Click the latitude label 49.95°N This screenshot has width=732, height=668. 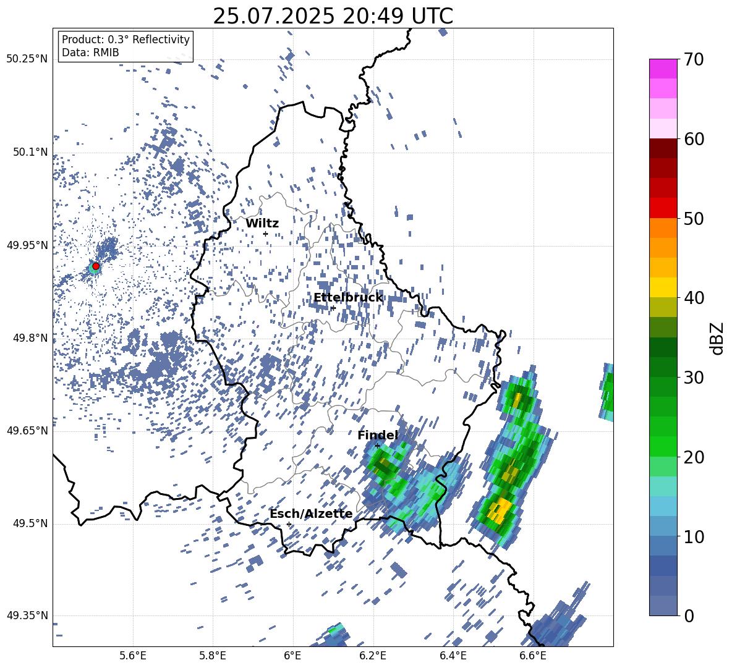(x=27, y=245)
